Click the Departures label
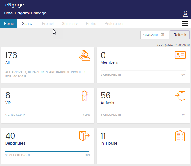This screenshot has height=166, width=191. [x=15, y=143]
